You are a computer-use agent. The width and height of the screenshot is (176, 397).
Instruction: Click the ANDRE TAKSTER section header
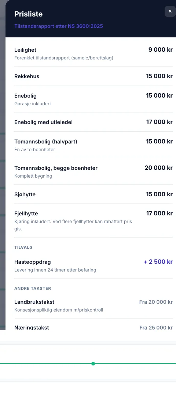33,288
